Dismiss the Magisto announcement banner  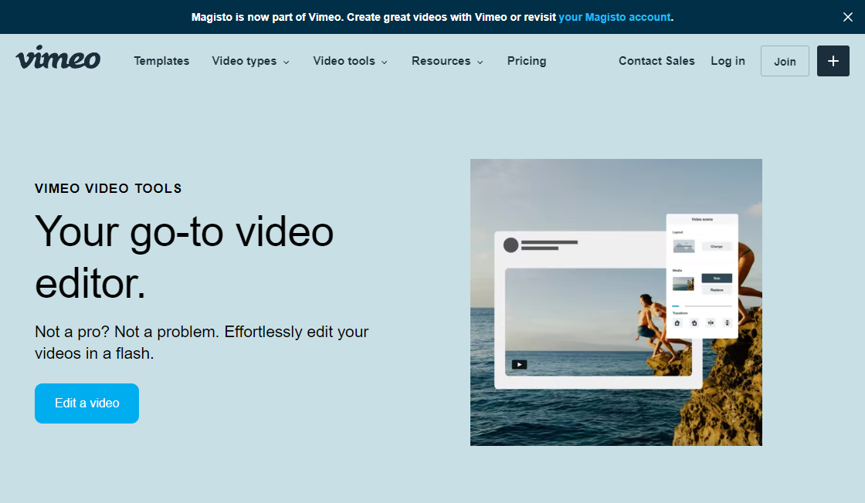(848, 17)
